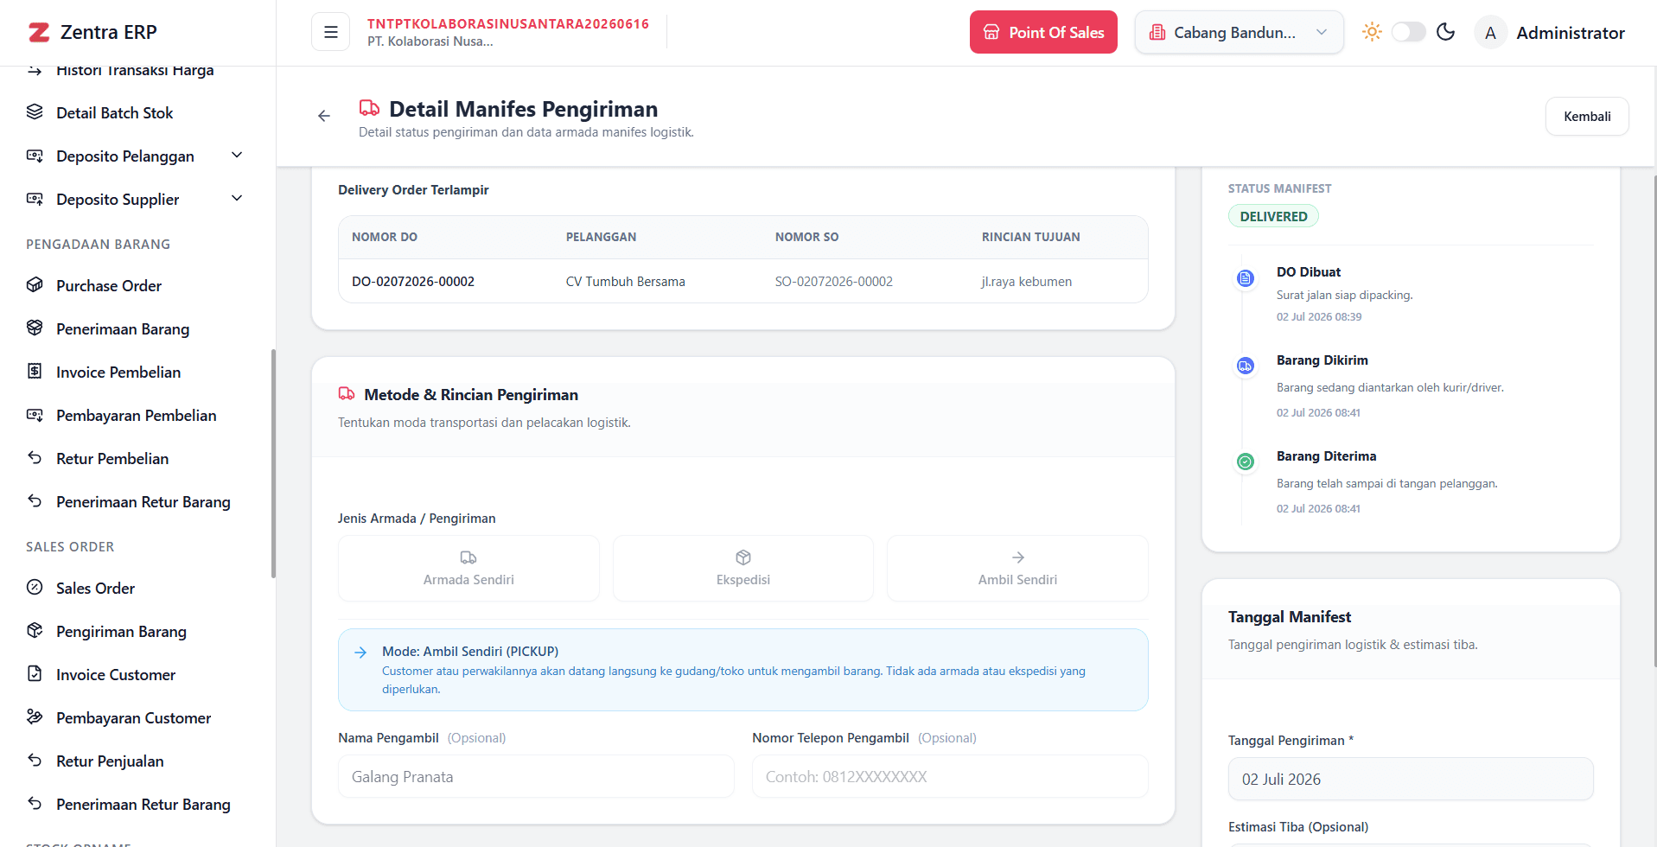Click the back arrow beside Detail Manifes Pengiriman

point(324,116)
